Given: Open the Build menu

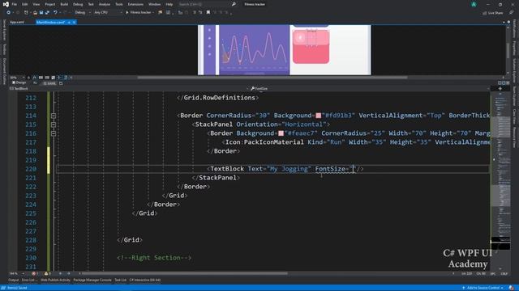Looking at the screenshot, I should [x=64, y=4].
